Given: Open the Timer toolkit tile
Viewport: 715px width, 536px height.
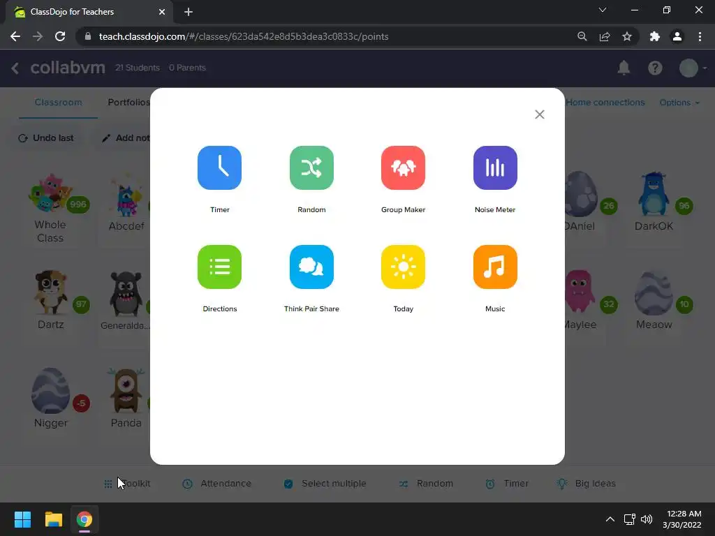Looking at the screenshot, I should coord(219,167).
